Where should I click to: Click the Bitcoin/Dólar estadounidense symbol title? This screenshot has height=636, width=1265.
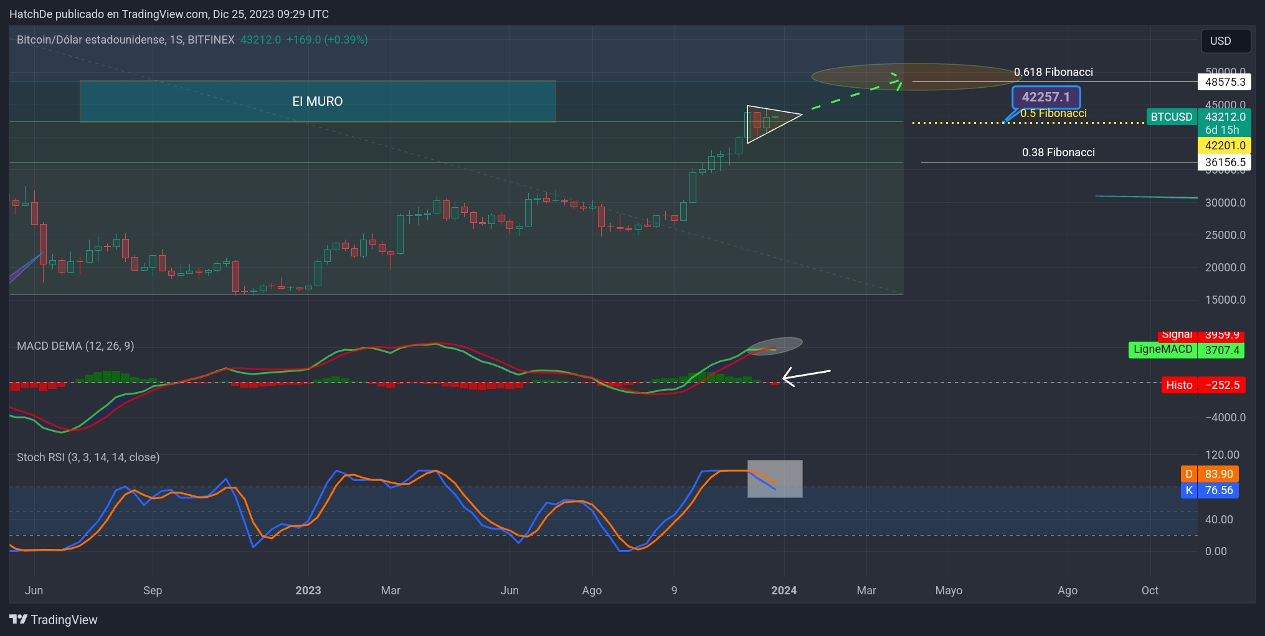click(125, 40)
